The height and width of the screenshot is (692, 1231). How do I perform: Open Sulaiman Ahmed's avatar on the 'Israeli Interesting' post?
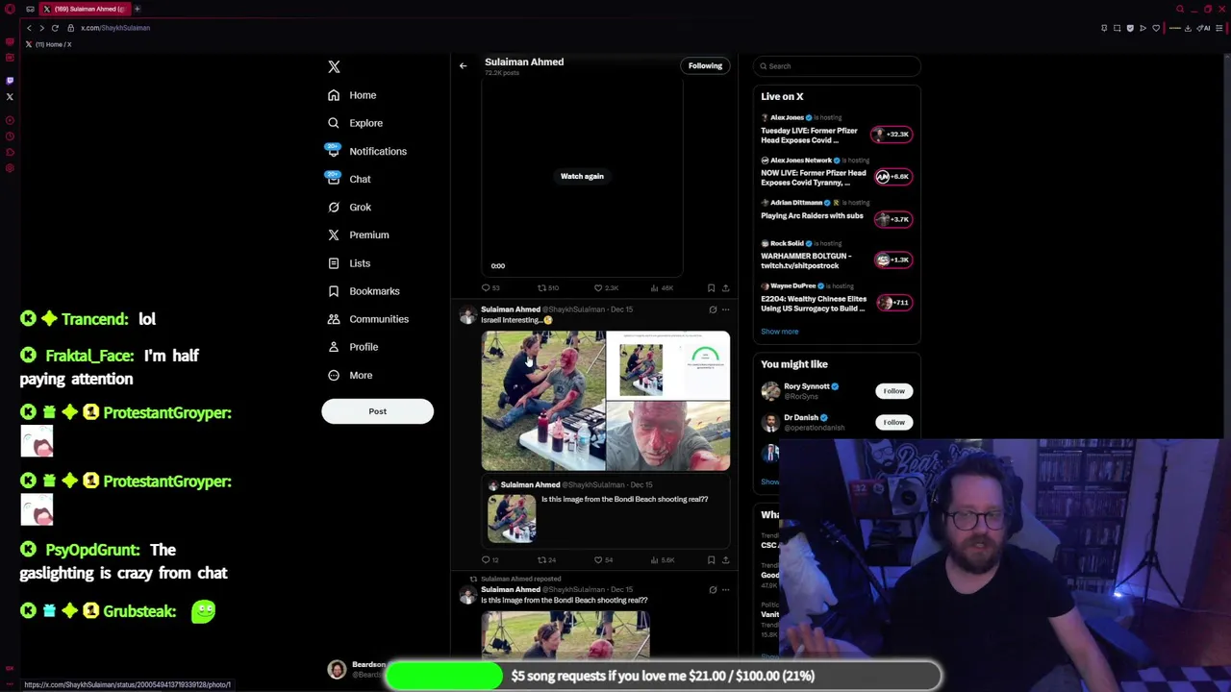click(x=467, y=316)
